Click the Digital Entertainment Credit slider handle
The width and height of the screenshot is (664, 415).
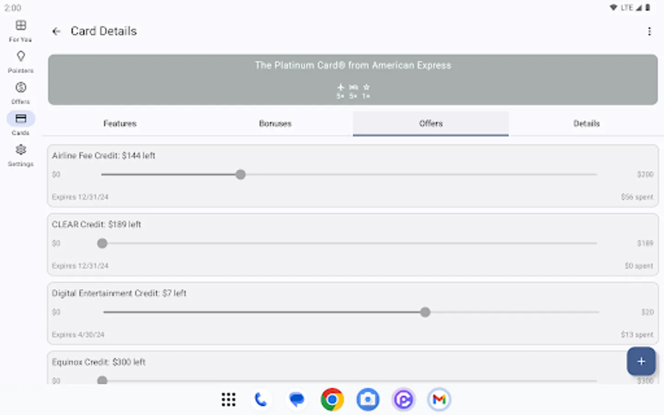click(425, 312)
